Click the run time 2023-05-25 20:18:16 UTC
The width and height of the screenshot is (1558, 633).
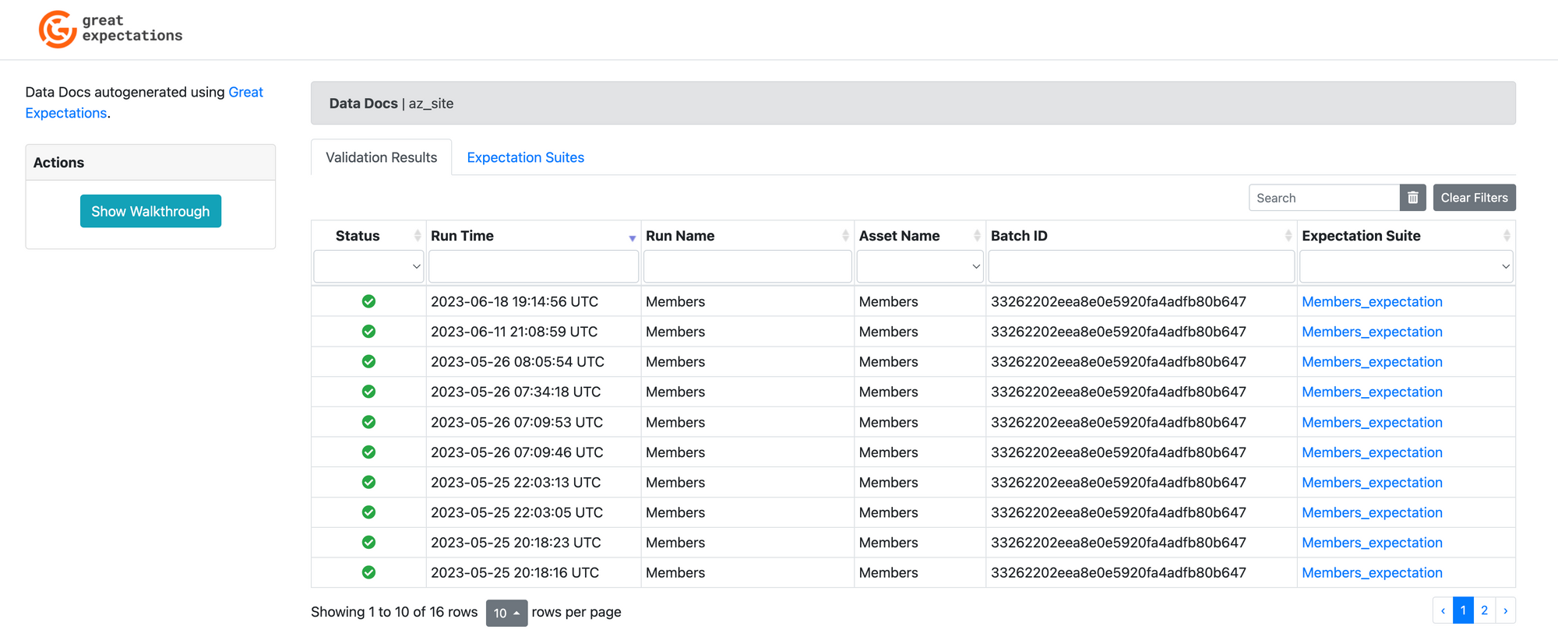point(515,572)
